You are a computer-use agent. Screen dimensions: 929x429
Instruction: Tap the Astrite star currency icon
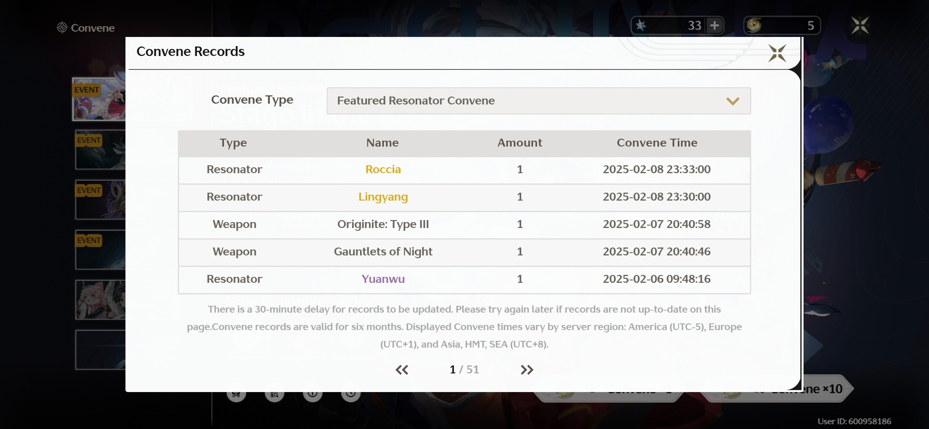click(641, 25)
